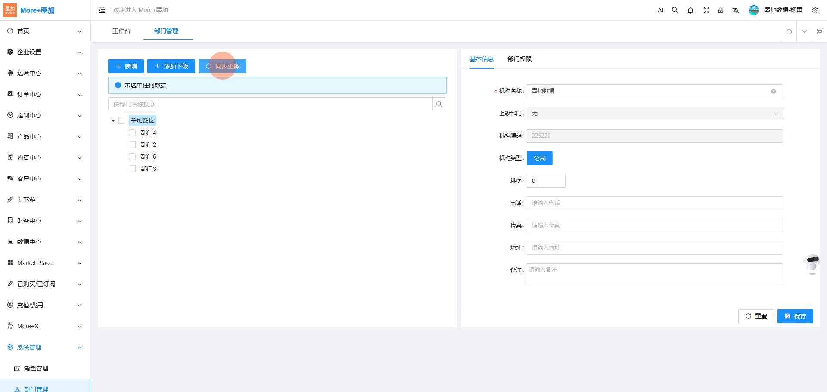Click the search magnifier in top bar
This screenshot has height=392, width=827.
pos(675,10)
